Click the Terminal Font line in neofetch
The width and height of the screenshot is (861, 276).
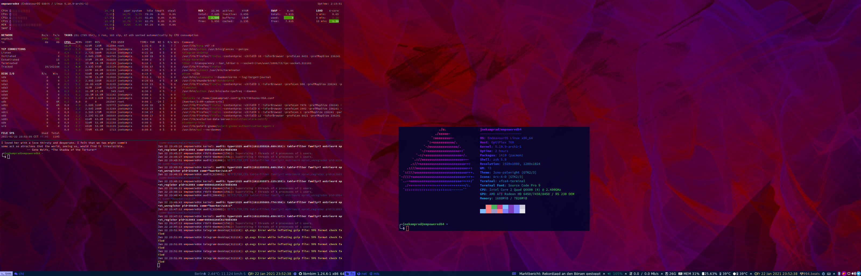pyautogui.click(x=510, y=185)
